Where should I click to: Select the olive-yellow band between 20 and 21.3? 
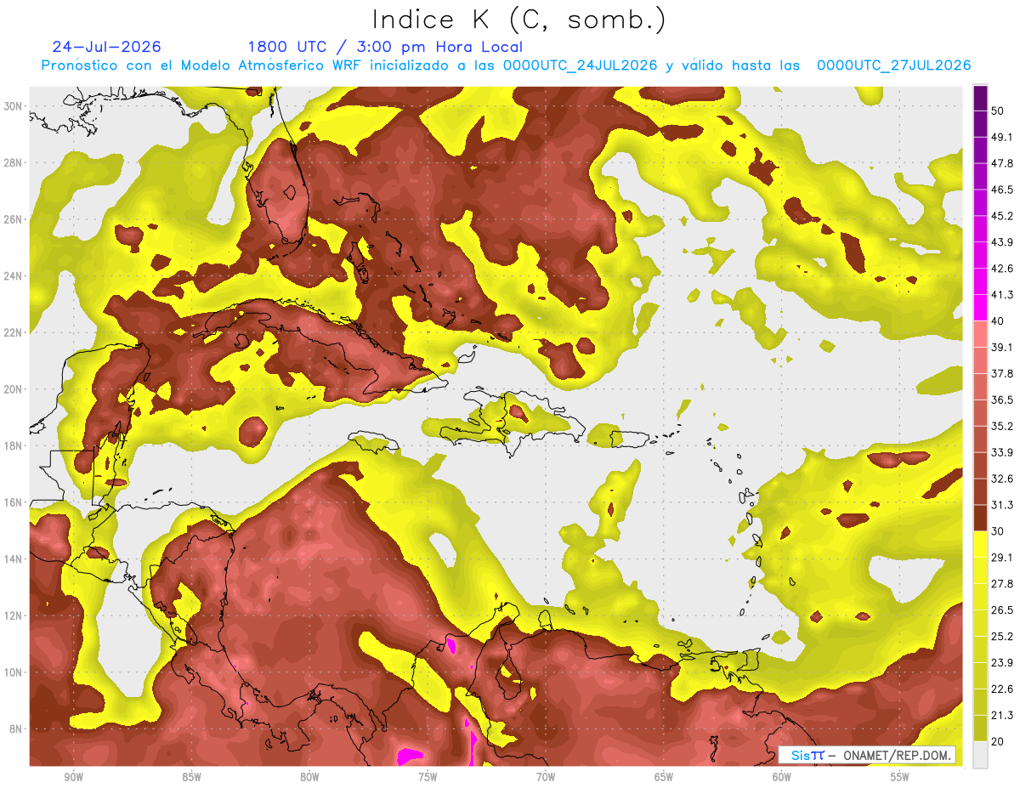tap(980, 728)
